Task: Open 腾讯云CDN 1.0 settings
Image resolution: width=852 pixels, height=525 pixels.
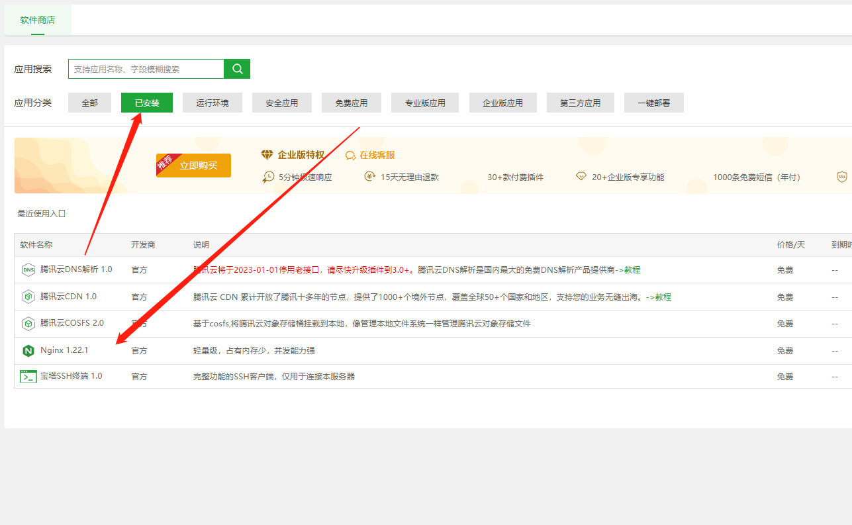Action: (x=68, y=297)
